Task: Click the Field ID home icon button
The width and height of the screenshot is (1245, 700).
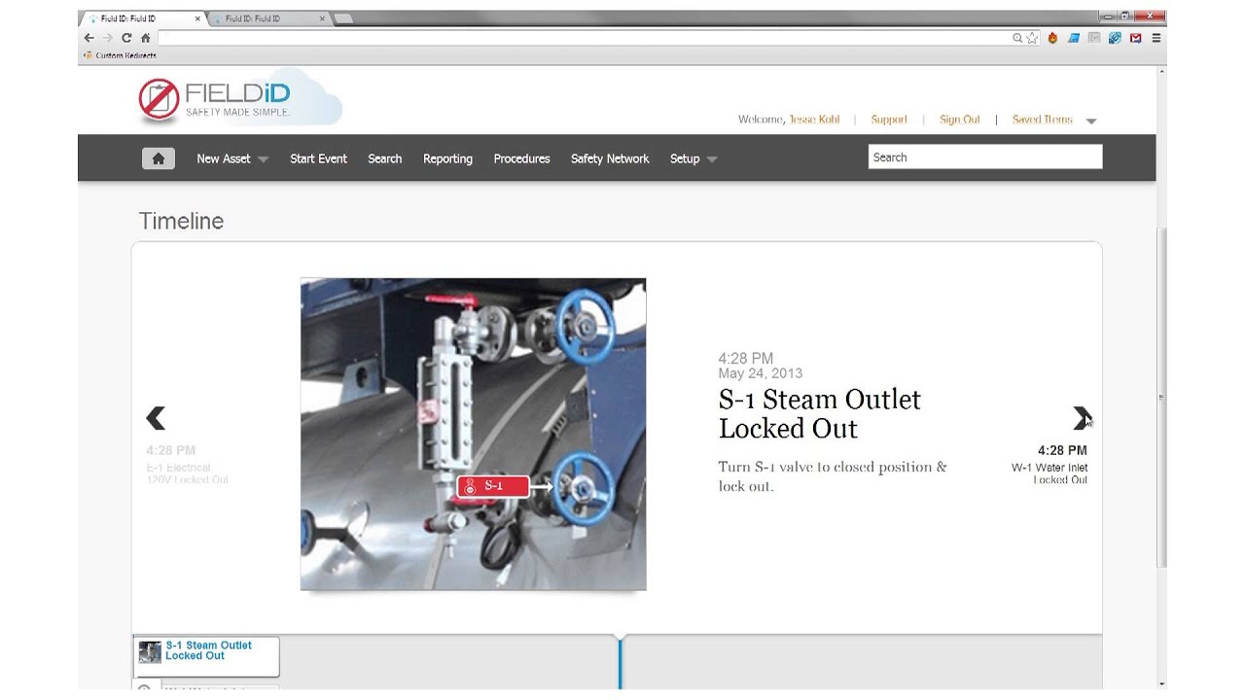Action: click(159, 158)
